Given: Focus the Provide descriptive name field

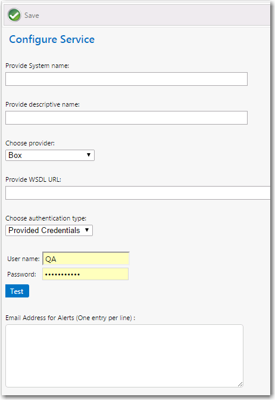Looking at the screenshot, I should [x=126, y=117].
